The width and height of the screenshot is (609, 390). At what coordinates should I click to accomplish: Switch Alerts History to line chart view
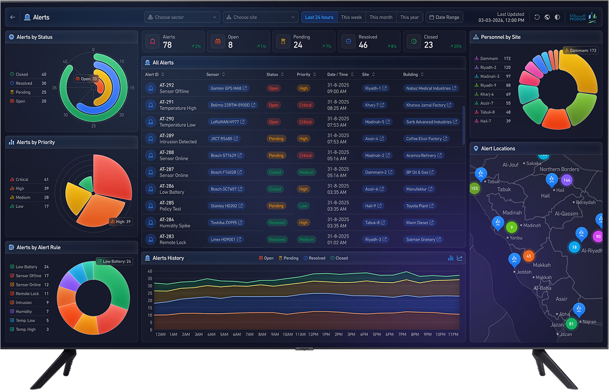coord(459,258)
